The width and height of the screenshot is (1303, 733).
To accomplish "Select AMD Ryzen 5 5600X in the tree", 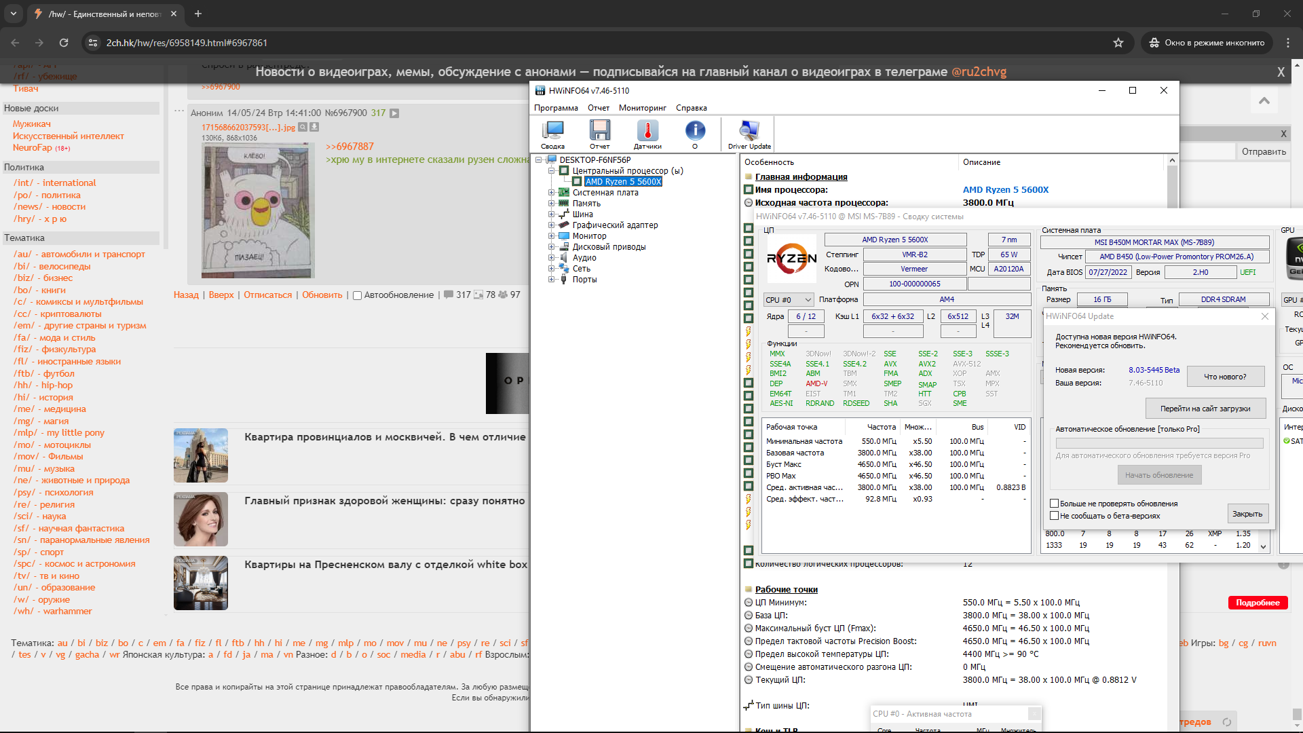I will click(623, 182).
